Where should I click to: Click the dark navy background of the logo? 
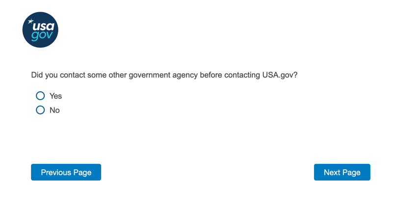[28, 37]
